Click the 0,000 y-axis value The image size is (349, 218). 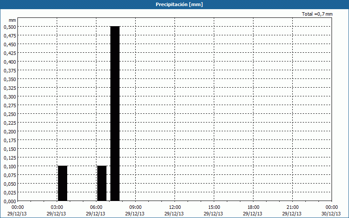point(10,201)
